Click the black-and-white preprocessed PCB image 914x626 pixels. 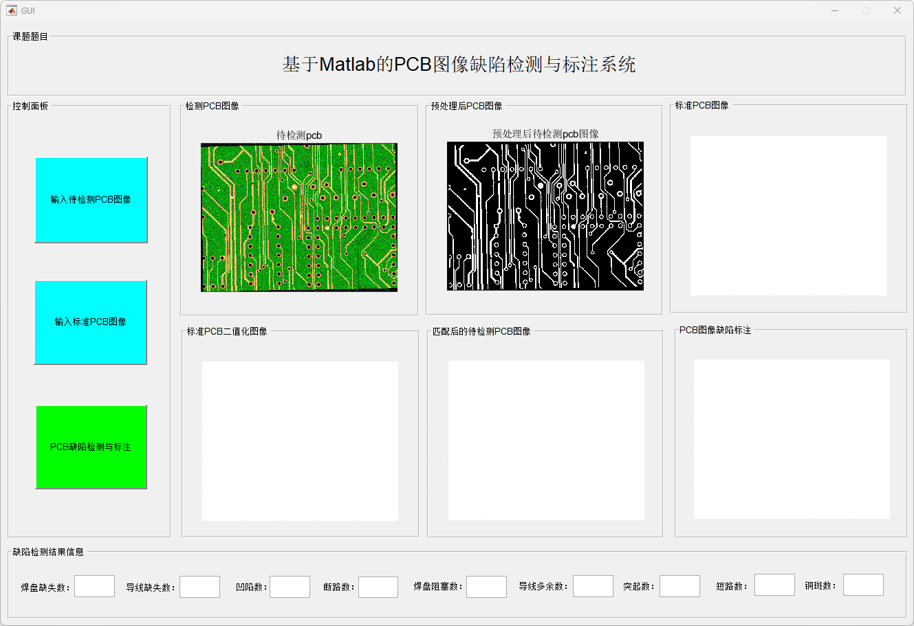545,216
